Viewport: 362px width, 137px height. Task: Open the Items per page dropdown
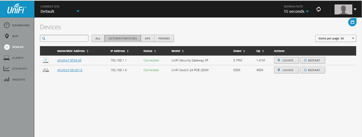336,38
